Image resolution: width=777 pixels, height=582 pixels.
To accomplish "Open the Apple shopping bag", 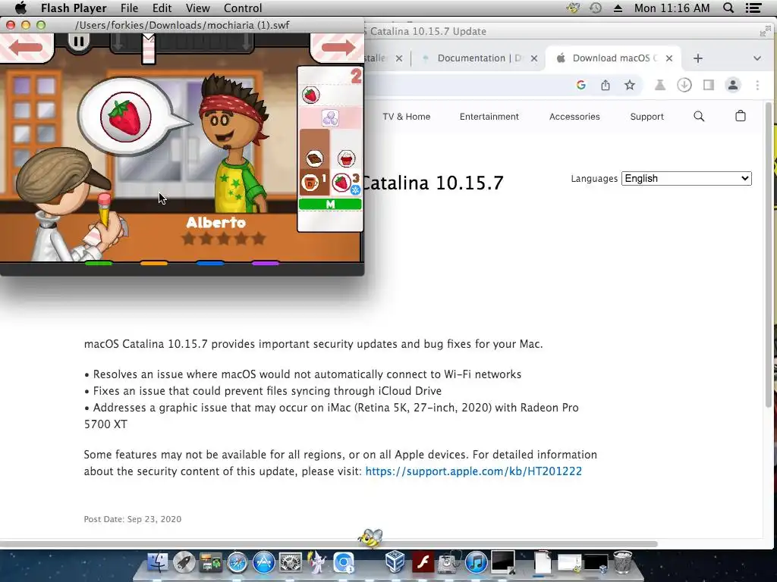I will click(x=741, y=116).
